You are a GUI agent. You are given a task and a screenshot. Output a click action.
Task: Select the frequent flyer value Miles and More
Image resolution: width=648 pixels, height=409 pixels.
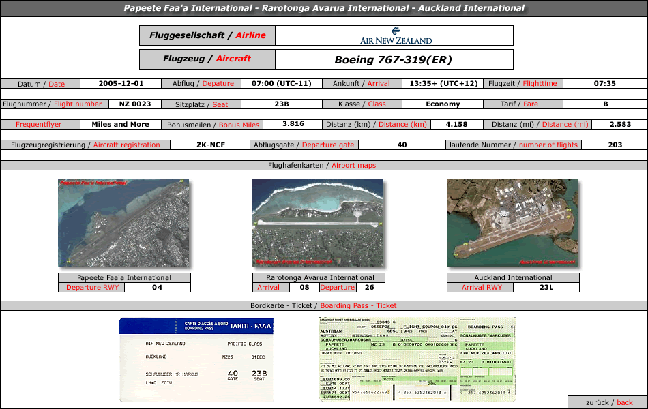(120, 124)
